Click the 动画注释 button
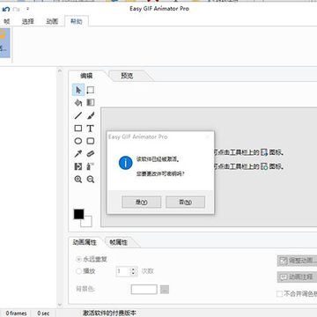317x317 pixels. click(x=297, y=276)
